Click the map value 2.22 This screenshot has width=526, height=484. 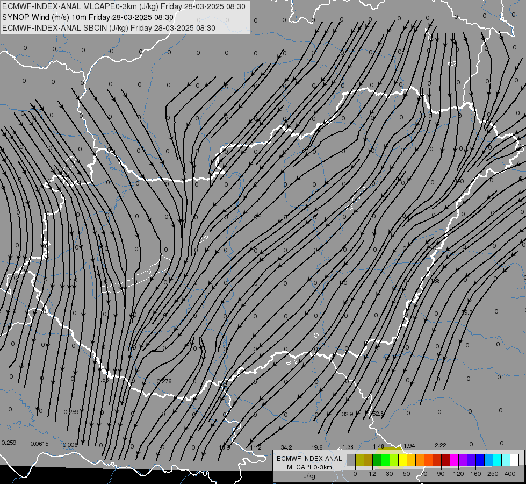pyautogui.click(x=441, y=445)
